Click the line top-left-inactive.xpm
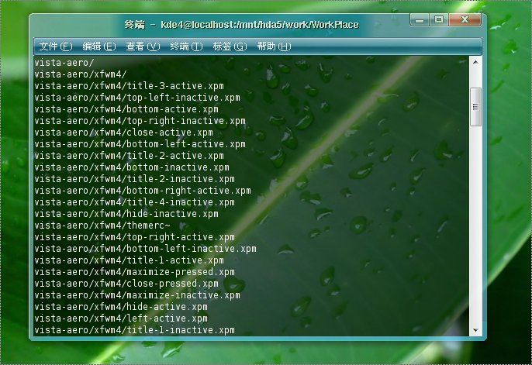 point(137,98)
